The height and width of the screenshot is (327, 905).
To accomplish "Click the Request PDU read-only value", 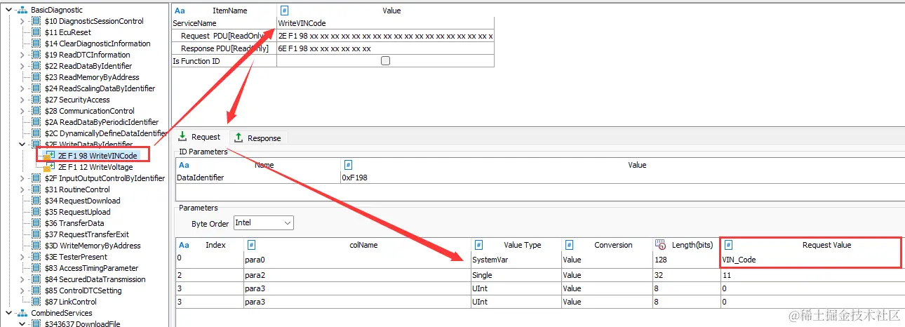I will point(385,36).
